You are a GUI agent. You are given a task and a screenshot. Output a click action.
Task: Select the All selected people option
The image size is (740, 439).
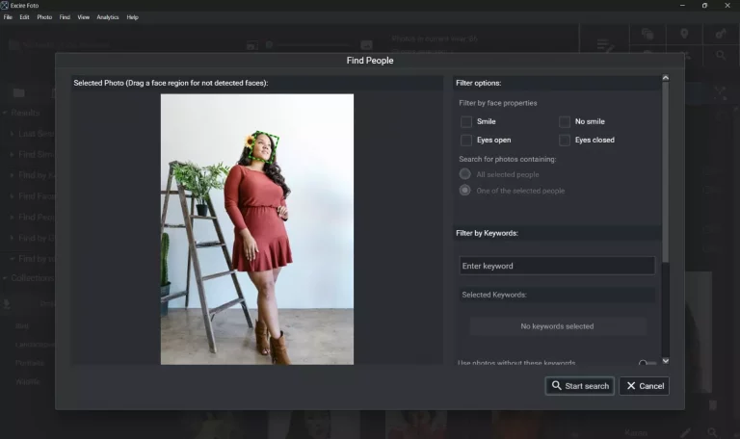464,174
